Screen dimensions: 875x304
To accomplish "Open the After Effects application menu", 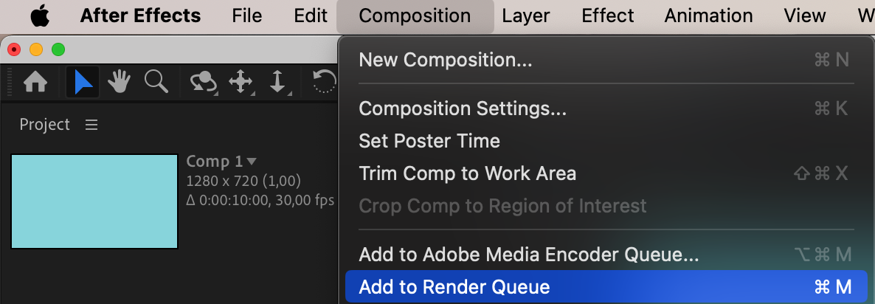I will click(140, 15).
